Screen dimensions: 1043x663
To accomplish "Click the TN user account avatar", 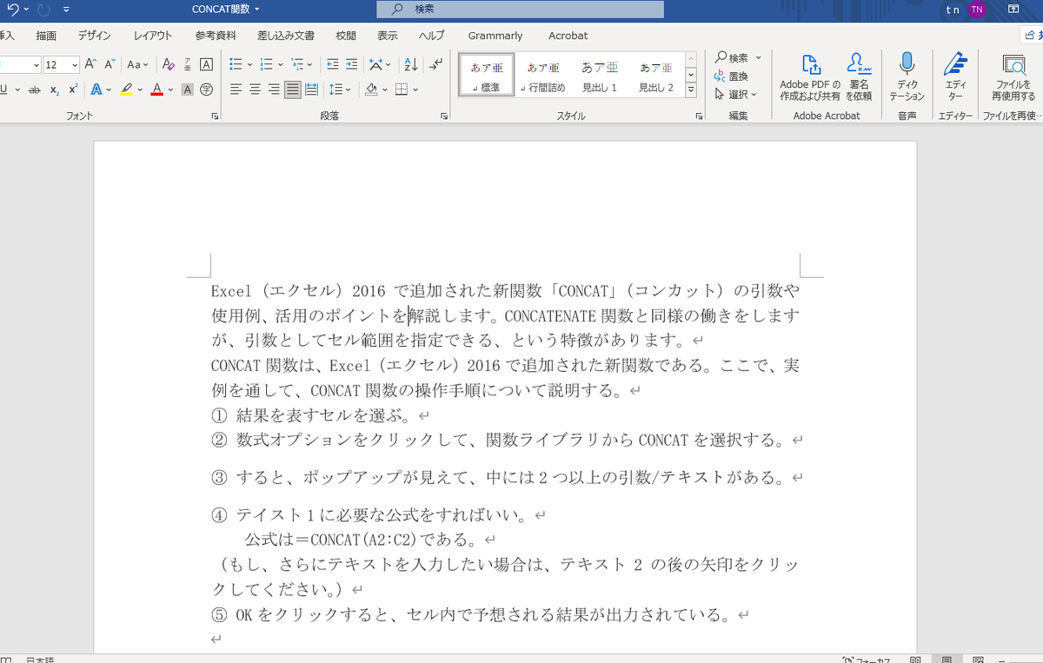I will (978, 10).
